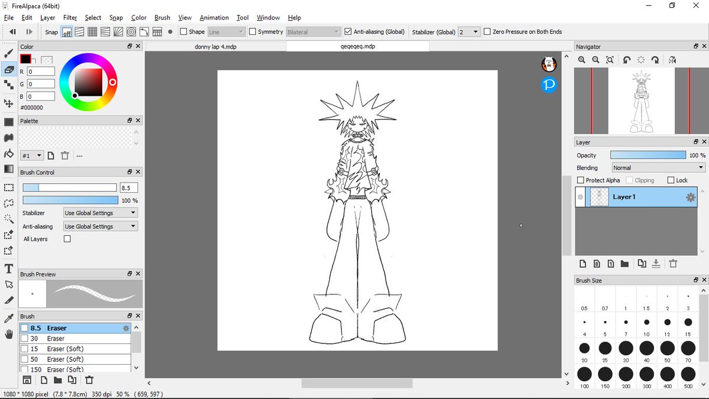Enable crisscross grid snap
Screen dimensions: 709x399
click(92, 32)
